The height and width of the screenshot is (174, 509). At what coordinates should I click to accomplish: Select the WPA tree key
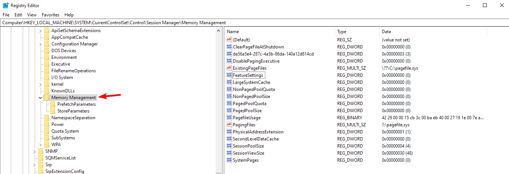pos(56,145)
